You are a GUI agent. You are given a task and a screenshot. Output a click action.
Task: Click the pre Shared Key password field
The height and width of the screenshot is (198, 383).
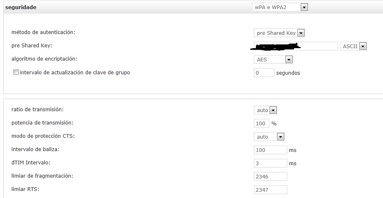tap(296, 46)
